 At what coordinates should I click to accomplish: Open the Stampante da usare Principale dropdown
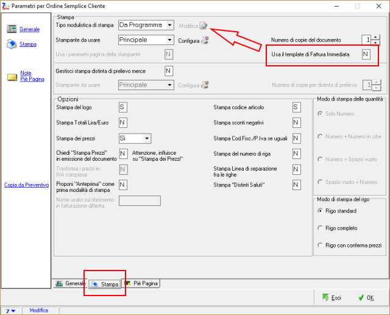click(x=169, y=40)
